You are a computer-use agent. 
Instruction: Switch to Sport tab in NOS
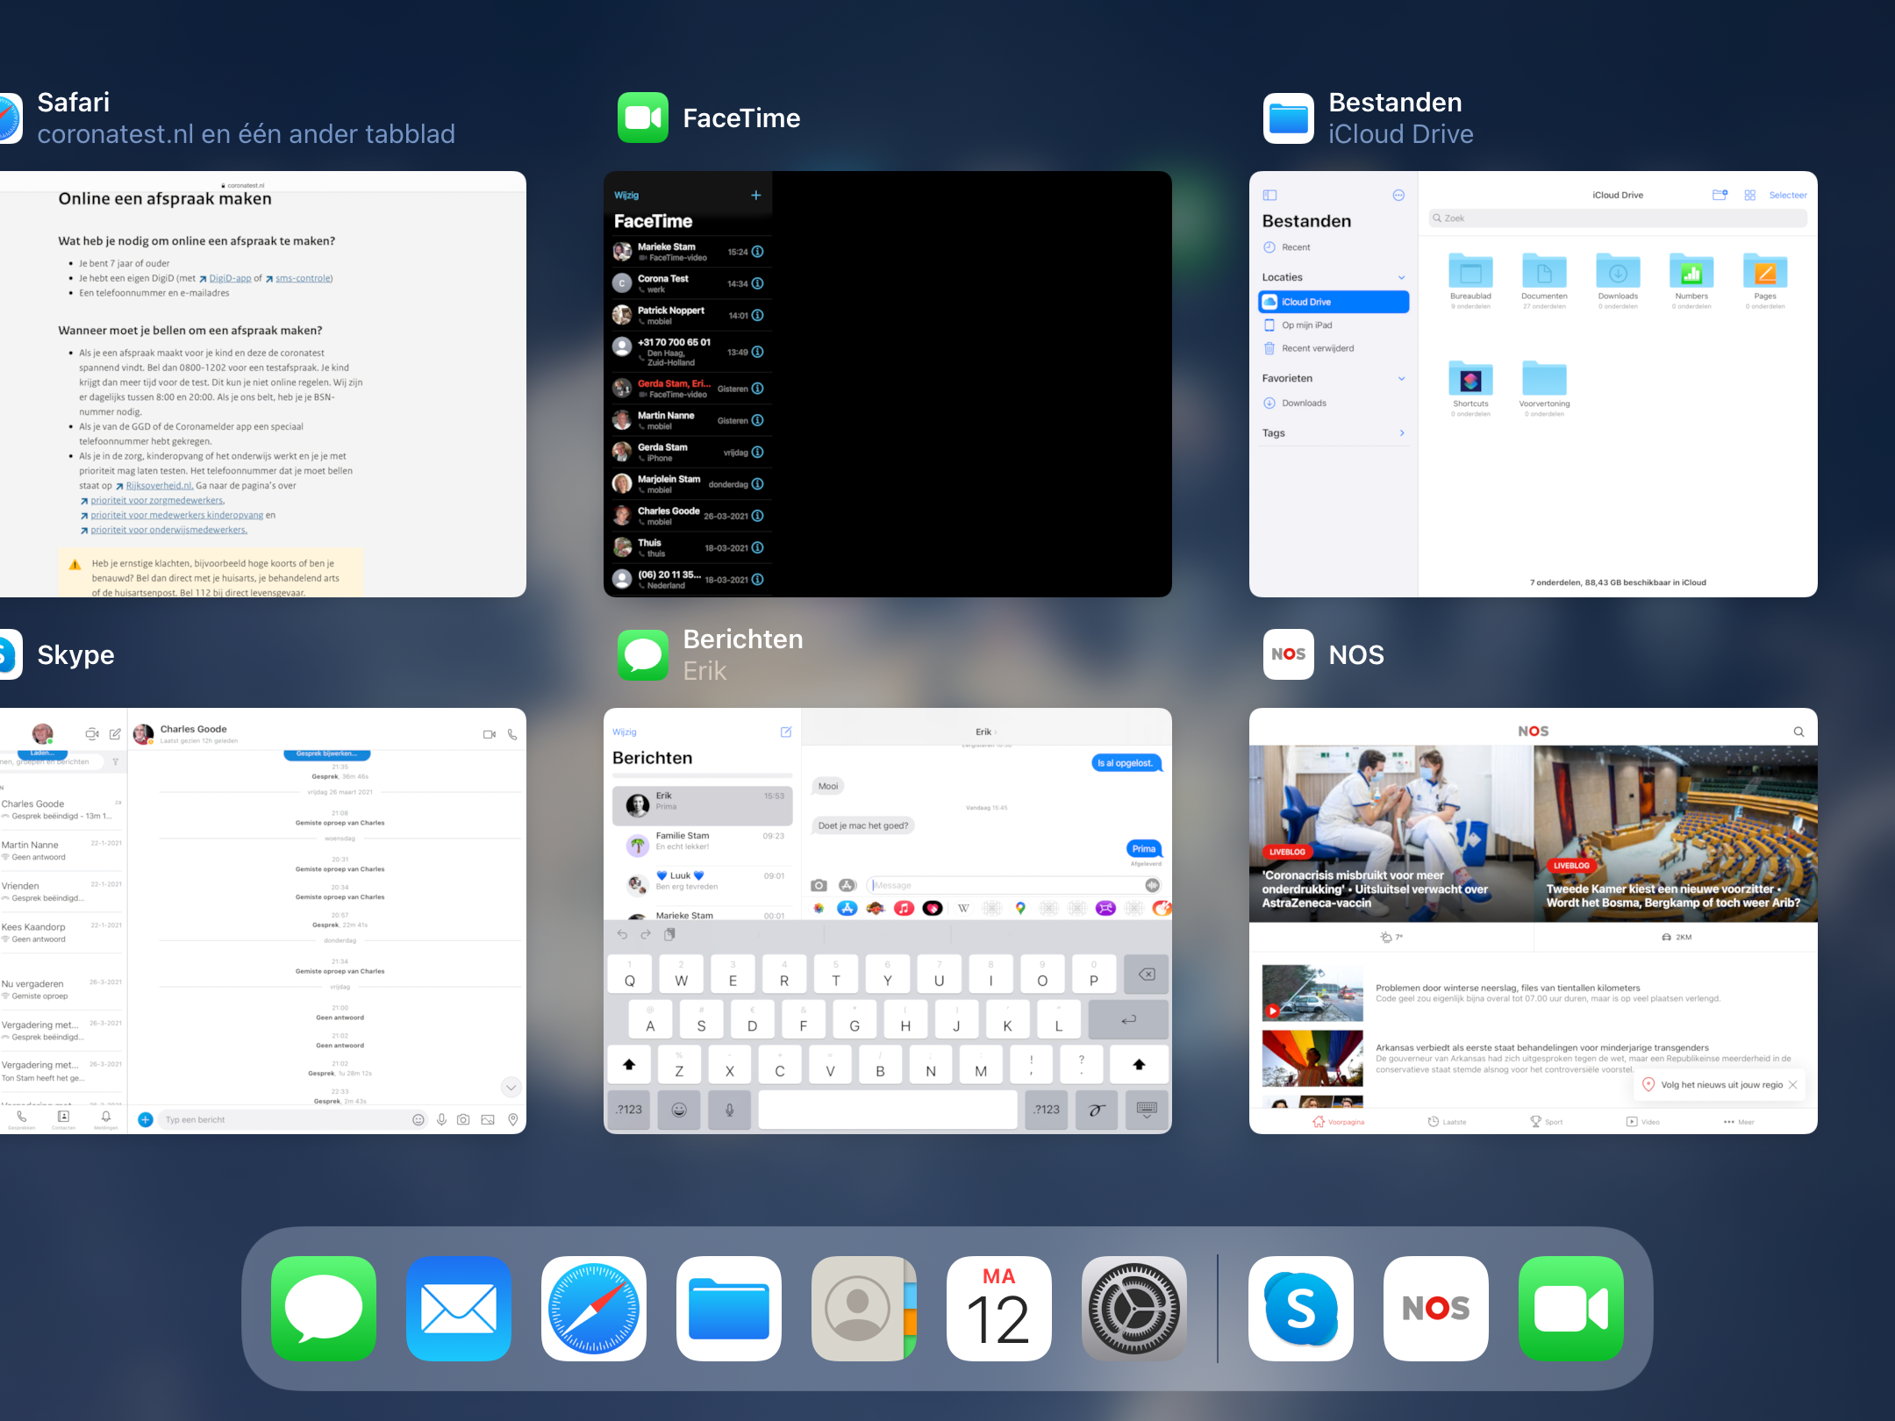coord(1546,1121)
